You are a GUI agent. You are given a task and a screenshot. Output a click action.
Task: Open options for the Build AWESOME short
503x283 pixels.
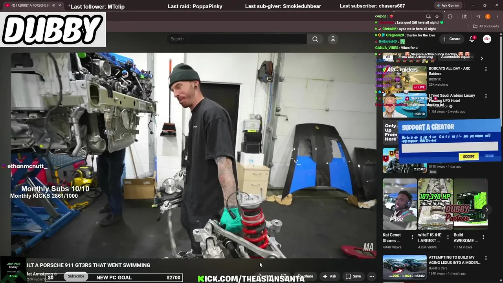pos(483,237)
